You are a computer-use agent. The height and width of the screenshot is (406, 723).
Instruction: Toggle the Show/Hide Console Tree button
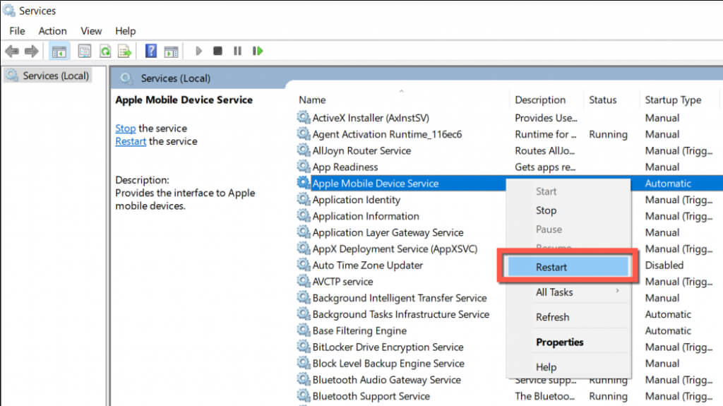pos(59,51)
